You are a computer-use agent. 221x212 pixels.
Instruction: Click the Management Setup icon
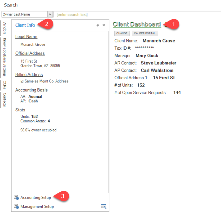[x=16, y=207]
